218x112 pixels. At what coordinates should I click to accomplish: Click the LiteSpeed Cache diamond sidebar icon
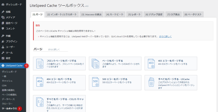(x=3, y=66)
